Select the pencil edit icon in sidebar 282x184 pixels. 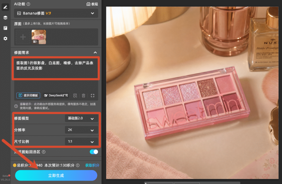point(6,7)
